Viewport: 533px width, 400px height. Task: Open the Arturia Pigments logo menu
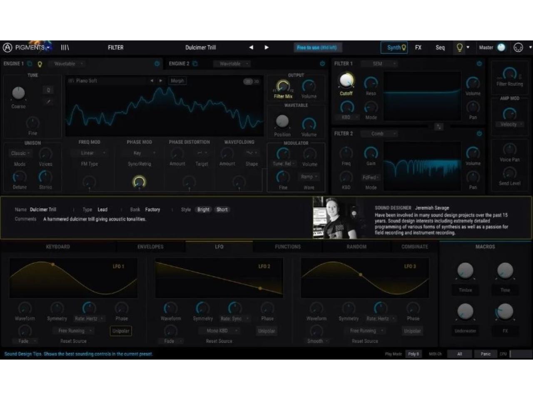click(27, 47)
